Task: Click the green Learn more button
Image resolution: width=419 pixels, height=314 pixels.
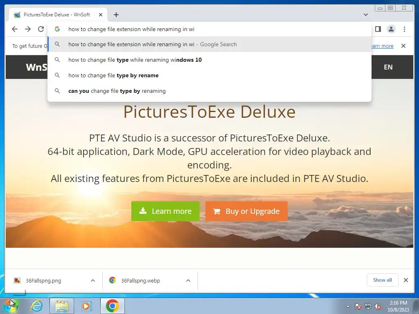Action: [165, 211]
